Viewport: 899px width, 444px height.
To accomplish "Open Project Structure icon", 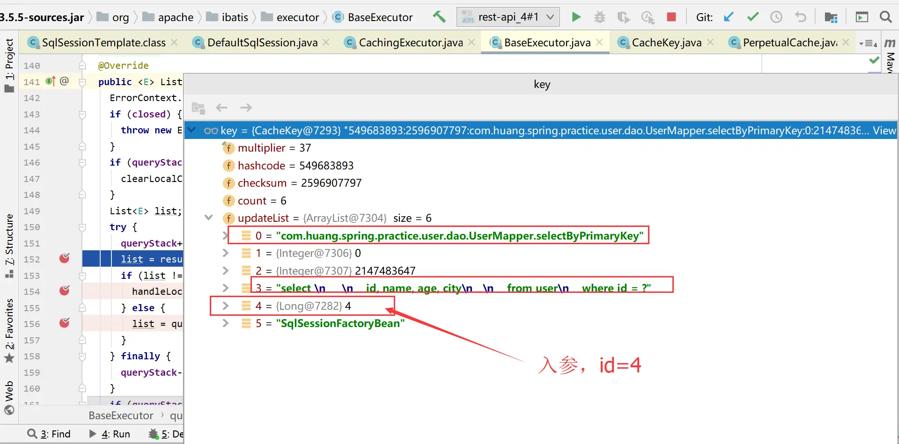I will (831, 17).
